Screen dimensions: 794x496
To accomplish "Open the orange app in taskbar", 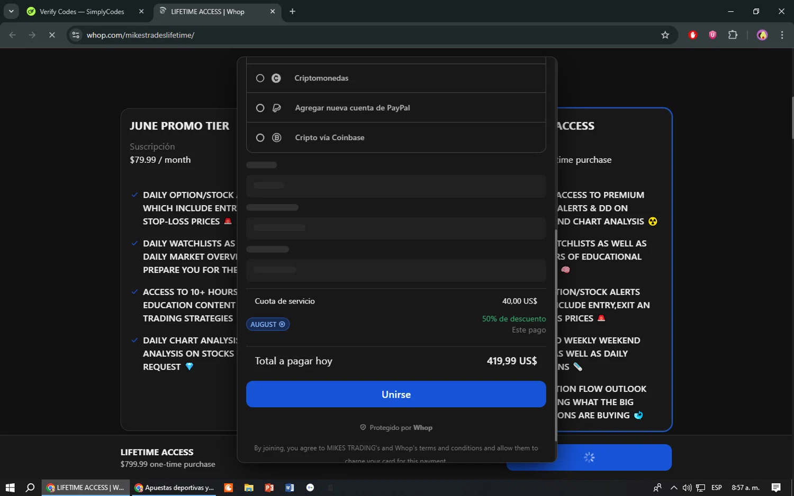I will tap(228, 488).
